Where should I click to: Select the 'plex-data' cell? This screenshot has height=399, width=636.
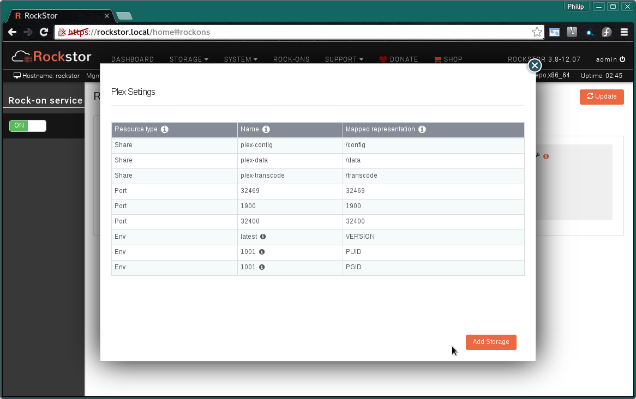[x=290, y=161]
